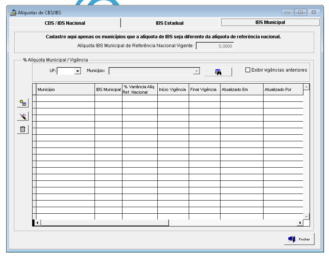Click the grid scroll right arrow
Image resolution: width=329 pixels, height=259 pixels.
click(x=300, y=223)
